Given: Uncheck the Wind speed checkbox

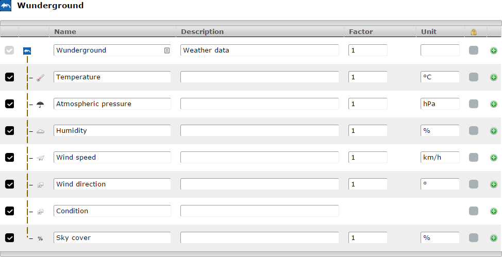Looking at the screenshot, I should click(x=10, y=158).
